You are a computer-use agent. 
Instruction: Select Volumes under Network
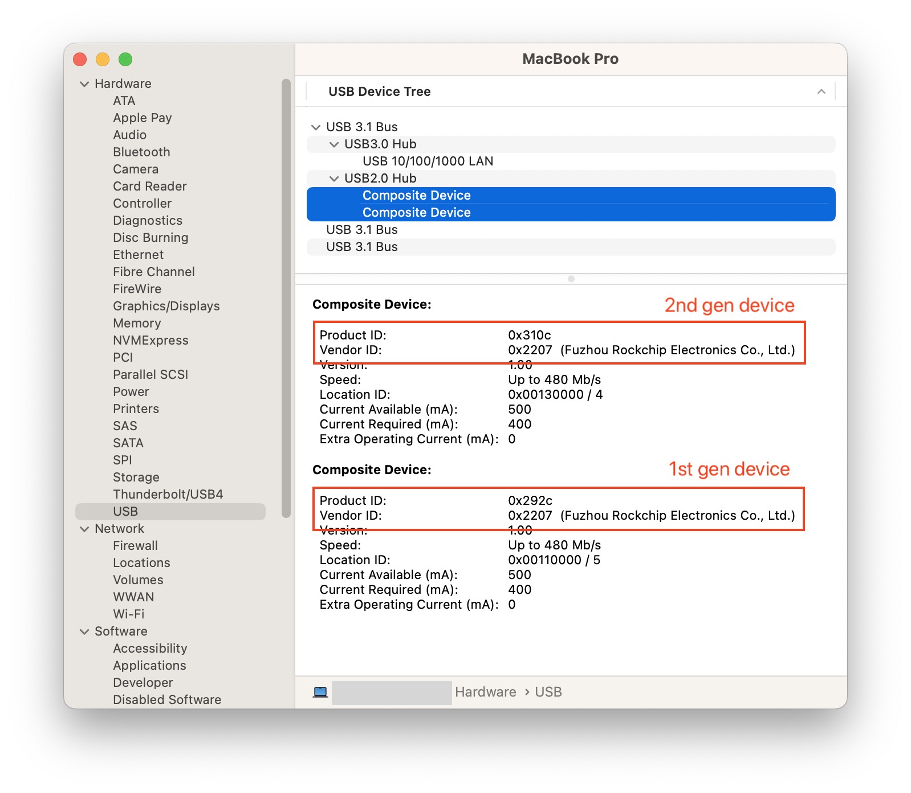(x=138, y=580)
